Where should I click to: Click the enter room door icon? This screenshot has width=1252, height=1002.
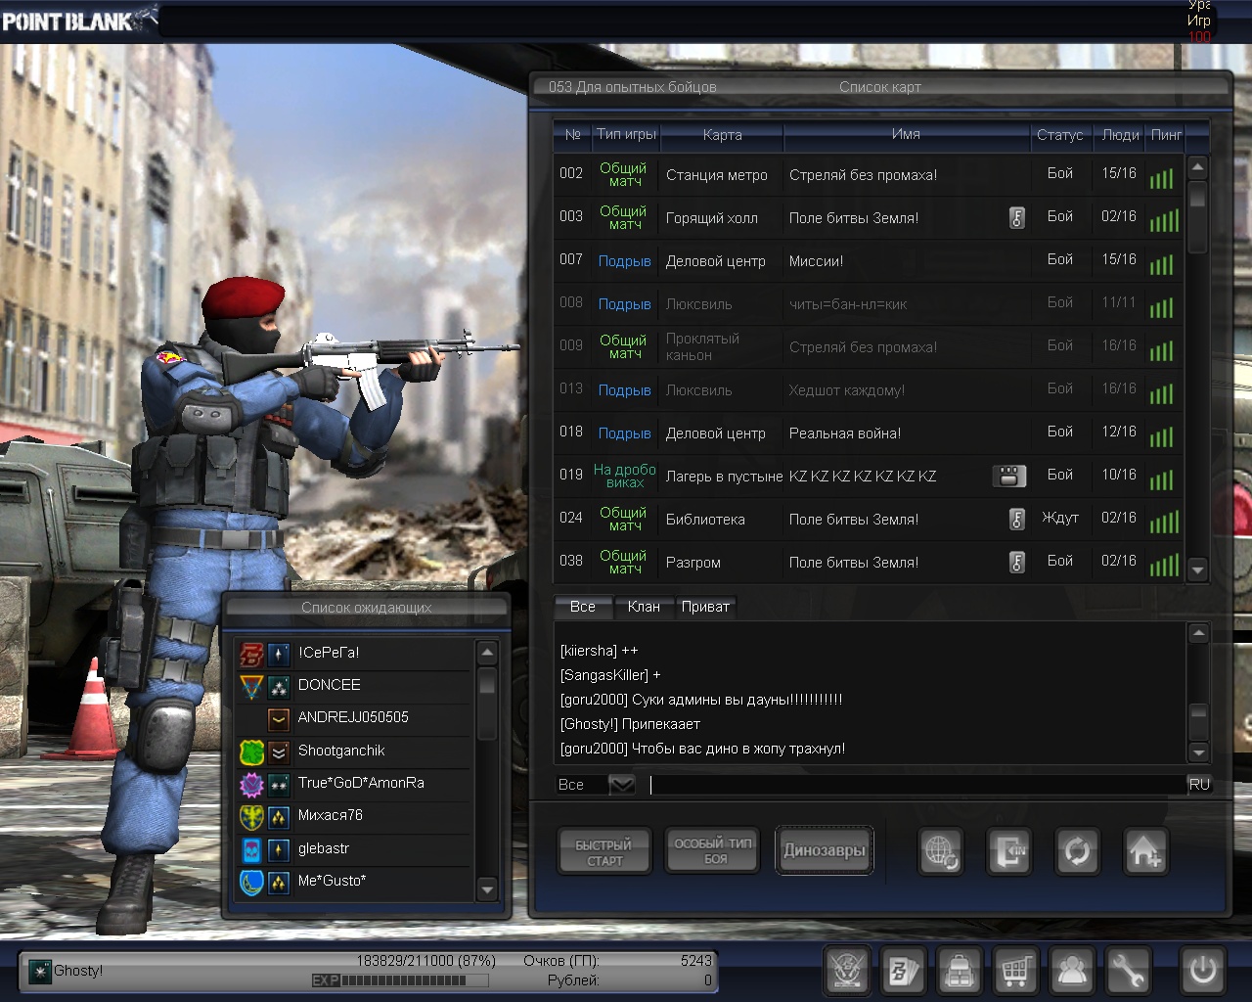(1009, 851)
